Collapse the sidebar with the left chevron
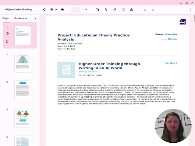 (36, 18)
